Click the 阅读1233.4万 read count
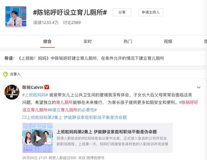Viewport: 207px width, 160px height. tap(46, 23)
